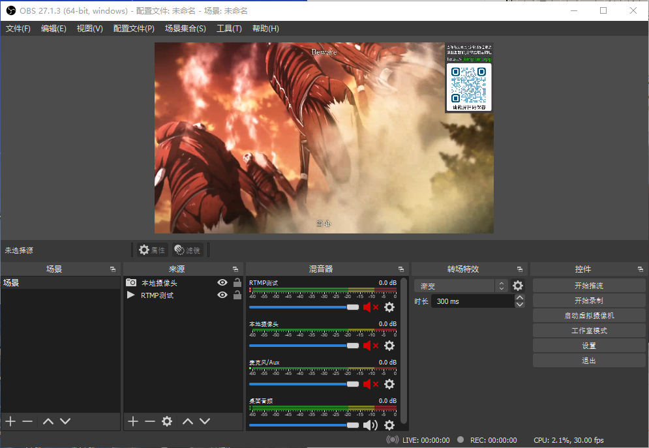Adjust the RTMP测试 volume slider
649x448 pixels.
tap(304, 307)
